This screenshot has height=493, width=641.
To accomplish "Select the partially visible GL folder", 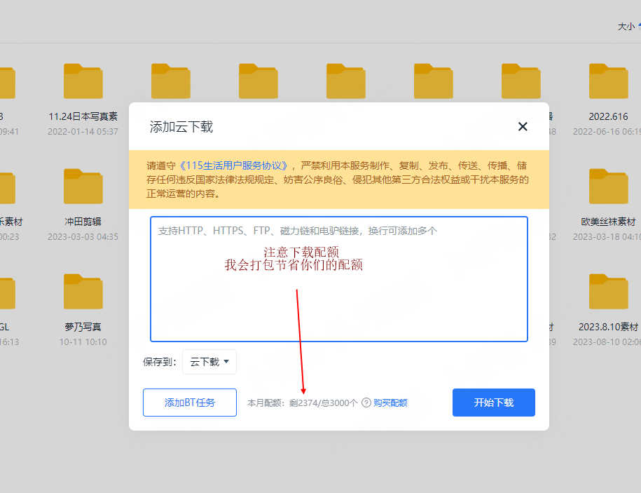I will 6,292.
